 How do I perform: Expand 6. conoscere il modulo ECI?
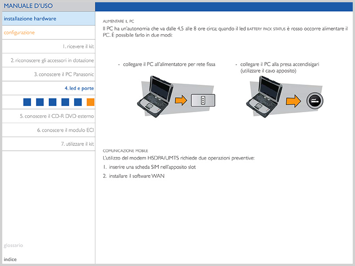[x=65, y=130]
